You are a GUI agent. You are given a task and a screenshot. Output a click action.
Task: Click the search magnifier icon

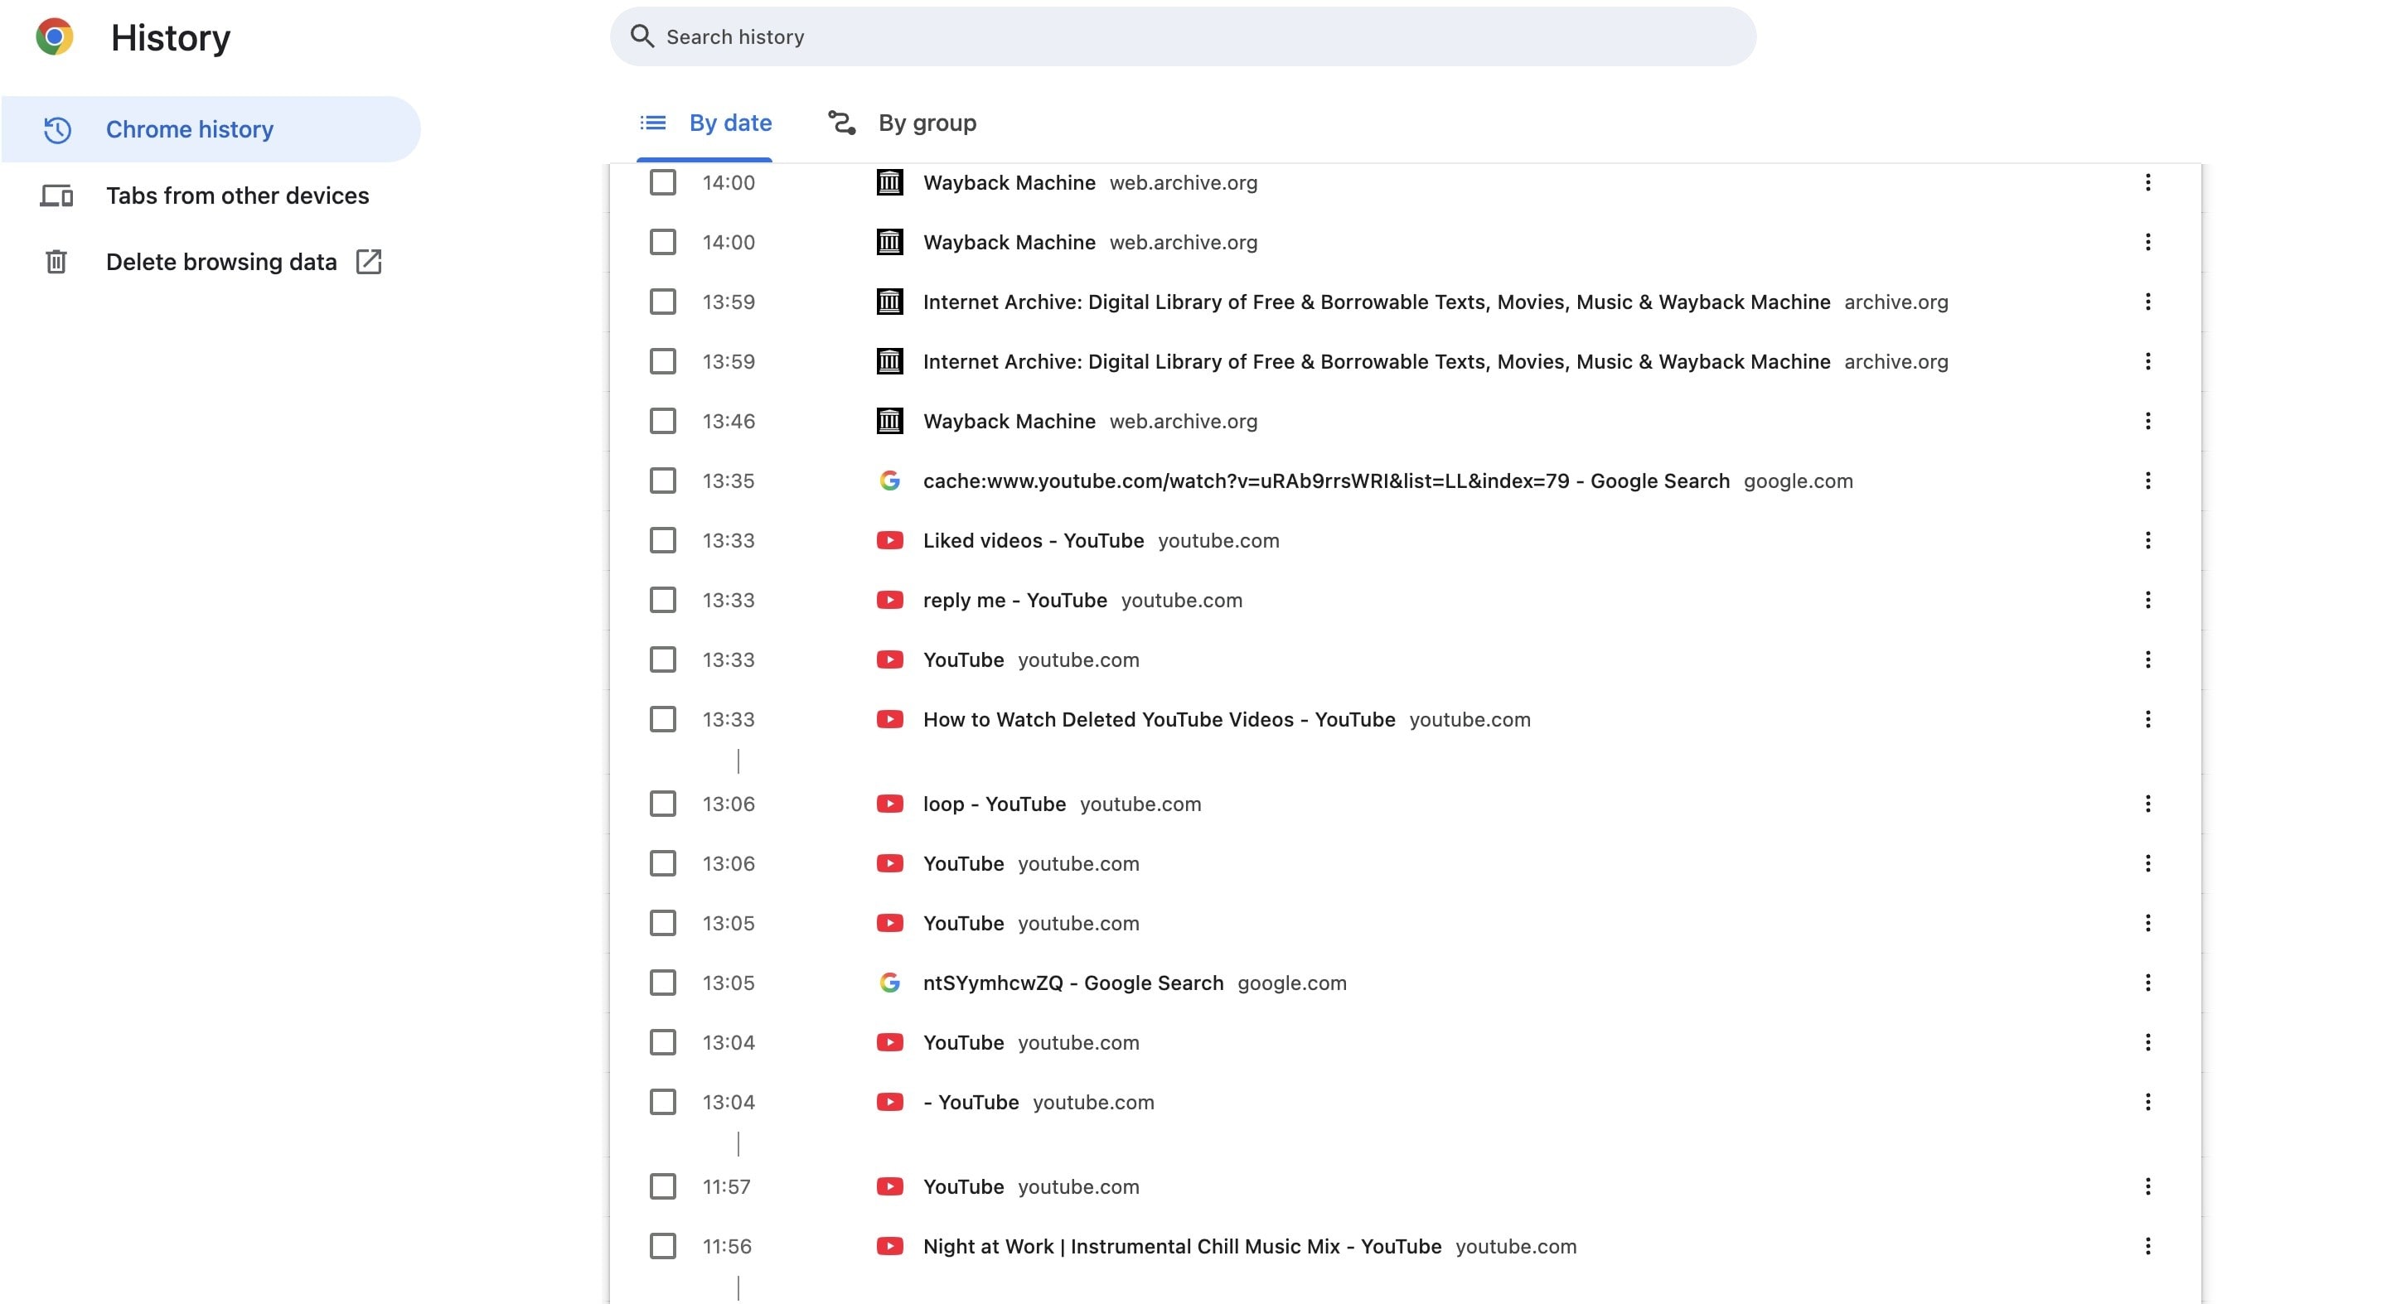pyautogui.click(x=642, y=36)
